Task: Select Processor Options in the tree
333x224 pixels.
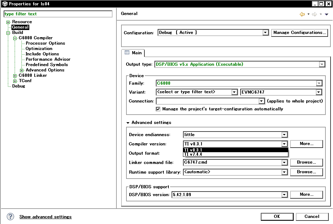Action: (x=45, y=43)
